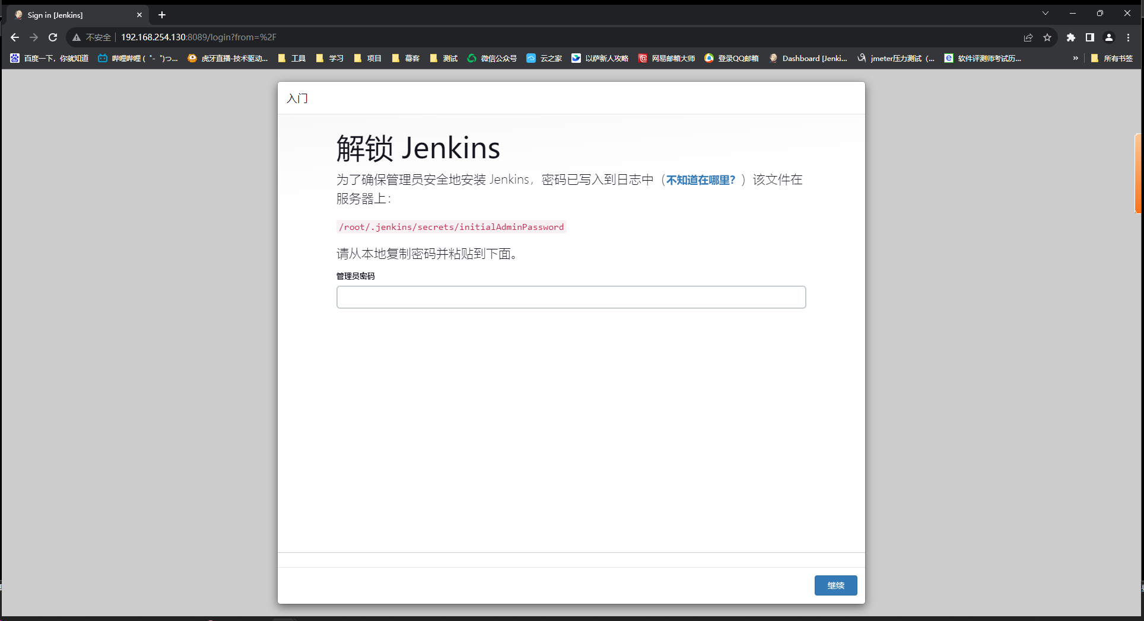The height and width of the screenshot is (621, 1144).
Task: Click the 入门 header text
Action: (297, 98)
